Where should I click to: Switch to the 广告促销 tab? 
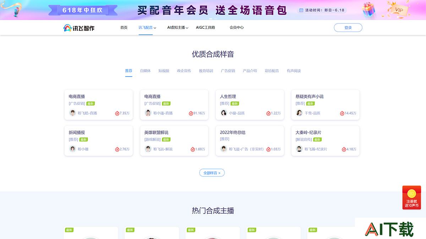(228, 71)
